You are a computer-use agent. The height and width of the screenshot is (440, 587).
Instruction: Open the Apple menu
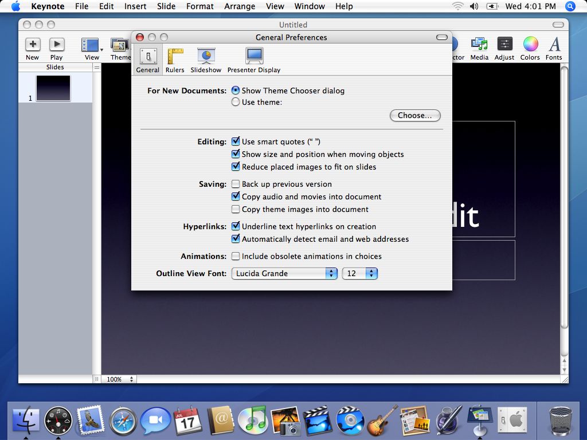(x=15, y=6)
